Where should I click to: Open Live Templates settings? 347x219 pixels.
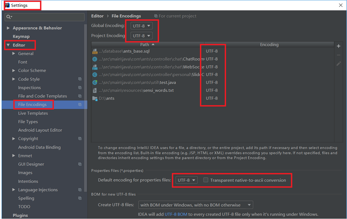pyautogui.click(x=33, y=113)
